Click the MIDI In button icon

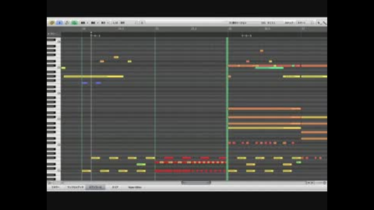[67, 23]
